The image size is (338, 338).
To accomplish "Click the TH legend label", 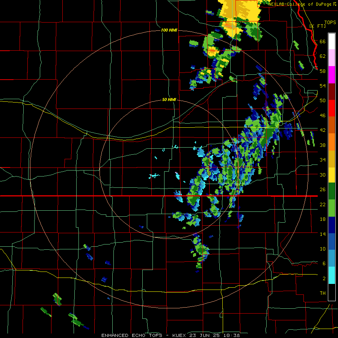I will (x=323, y=293).
